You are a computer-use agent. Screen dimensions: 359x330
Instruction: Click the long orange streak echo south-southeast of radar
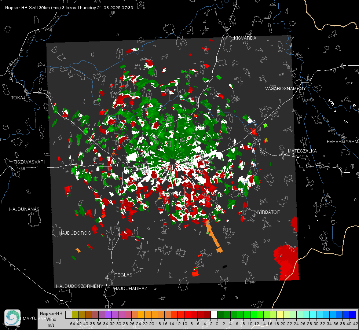pyautogui.click(x=213, y=236)
